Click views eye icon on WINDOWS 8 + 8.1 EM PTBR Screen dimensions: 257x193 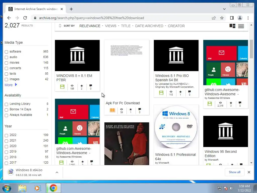click(x=72, y=86)
